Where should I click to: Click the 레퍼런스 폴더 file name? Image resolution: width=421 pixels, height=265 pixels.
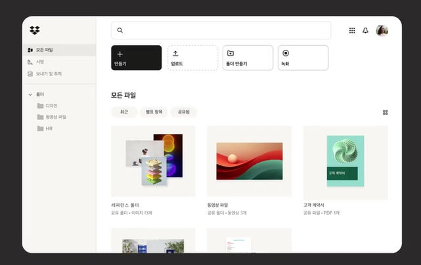125,205
